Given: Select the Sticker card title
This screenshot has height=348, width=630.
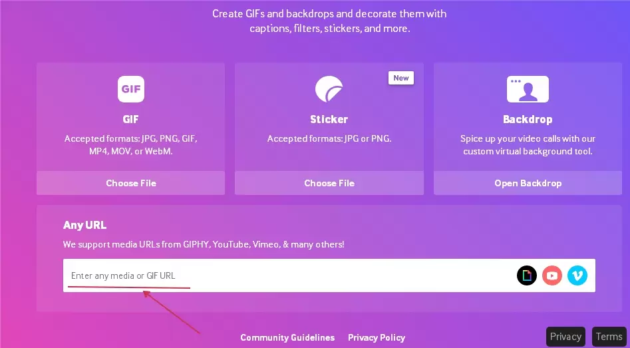Looking at the screenshot, I should click(329, 120).
